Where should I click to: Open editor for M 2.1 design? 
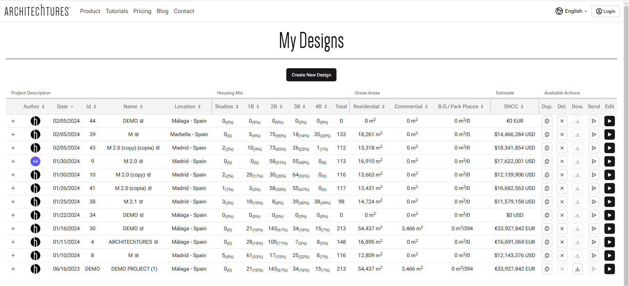click(609, 202)
